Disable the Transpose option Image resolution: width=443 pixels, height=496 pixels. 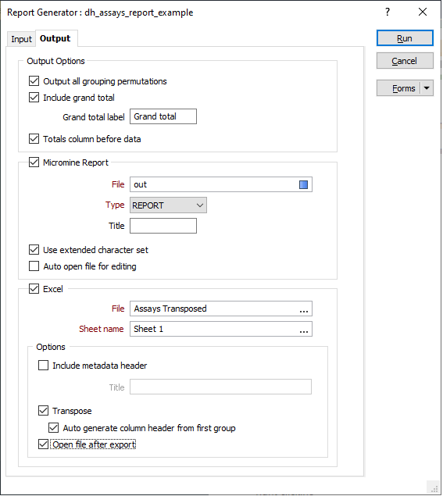(43, 411)
